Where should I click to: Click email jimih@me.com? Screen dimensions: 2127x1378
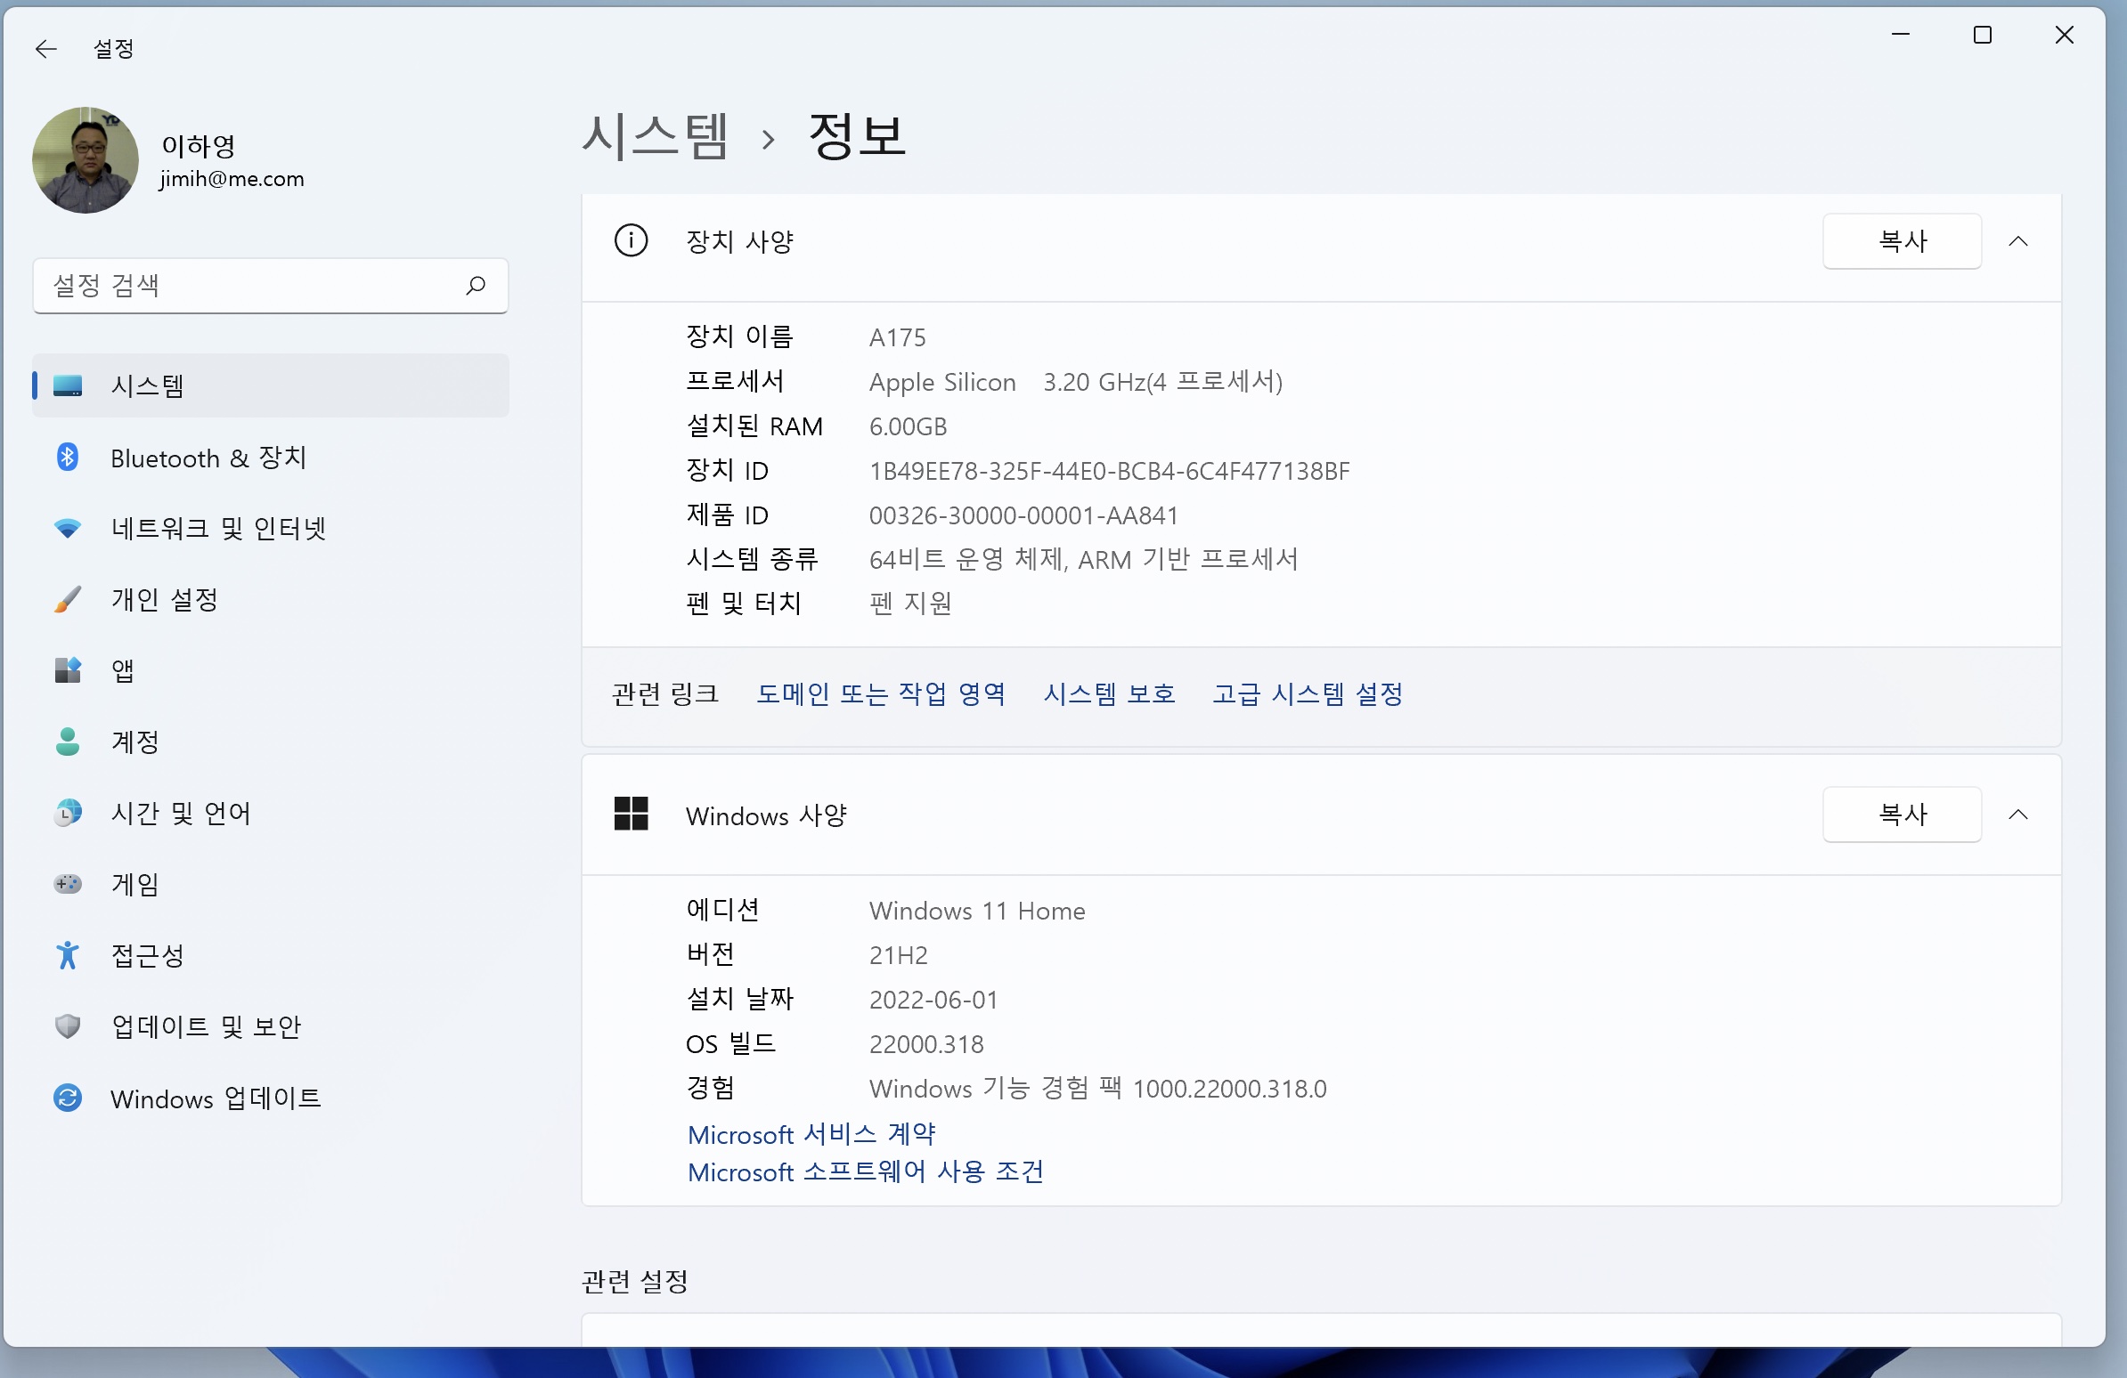click(232, 180)
